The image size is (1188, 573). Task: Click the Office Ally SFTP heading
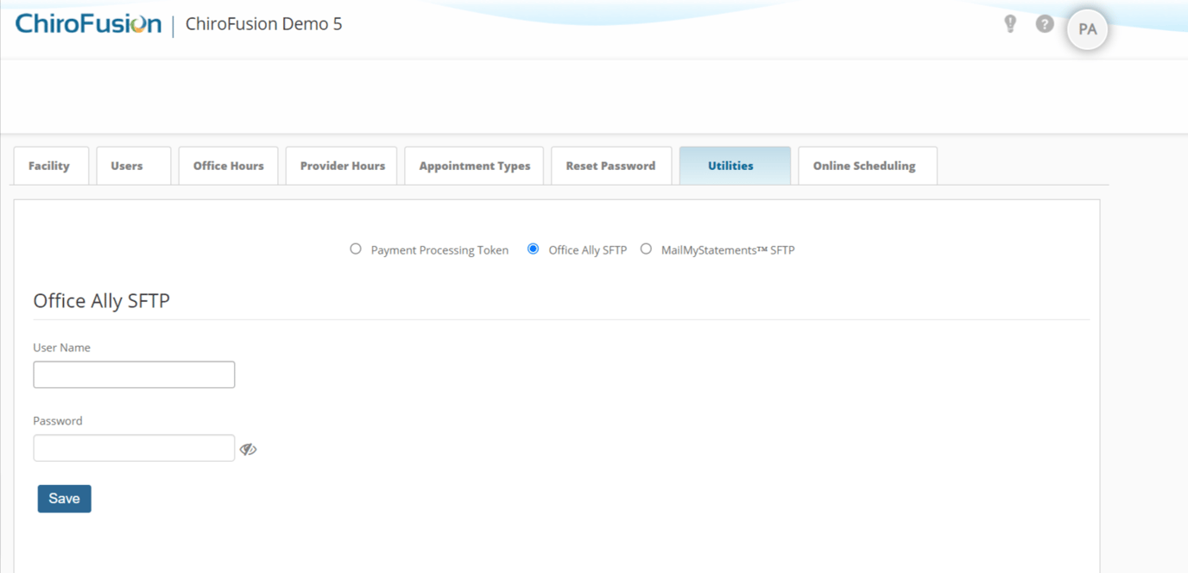click(x=101, y=300)
